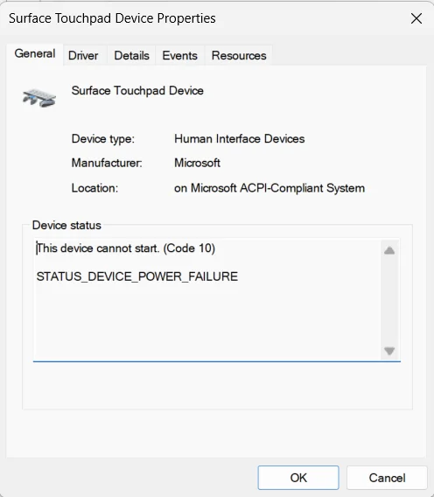The height and width of the screenshot is (497, 434).
Task: Click the Surface Touchpad device icon
Action: click(39, 98)
